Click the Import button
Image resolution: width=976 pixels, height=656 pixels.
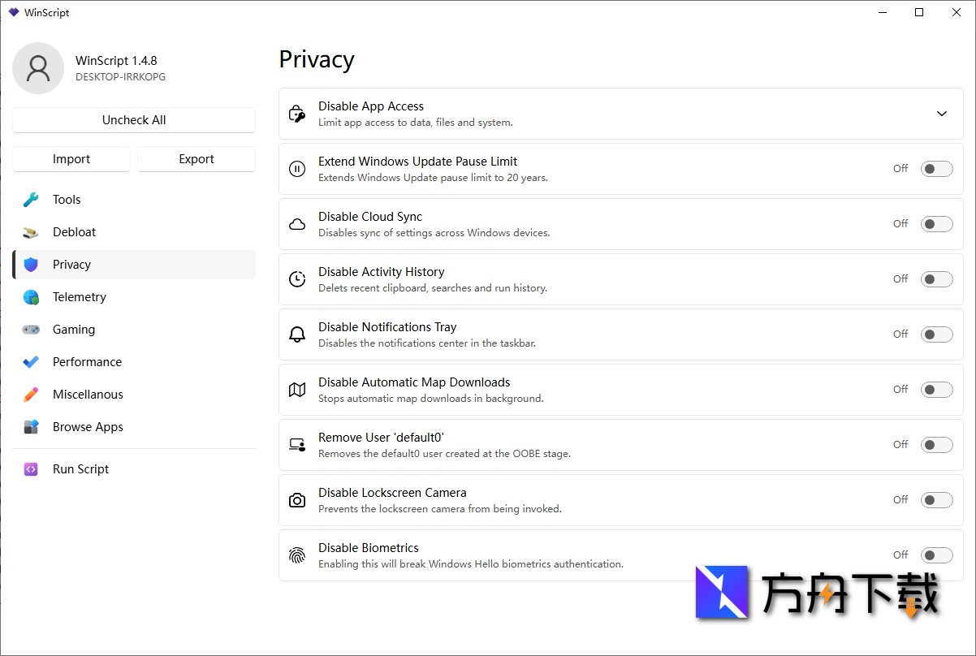coord(71,159)
